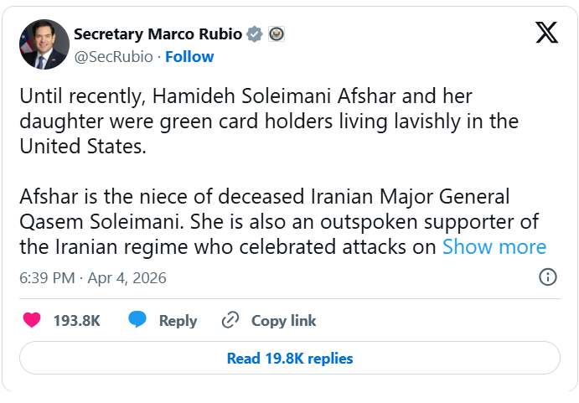The width and height of the screenshot is (579, 403).
Task: Click the blue verified checkmark badge
Action: pos(256,34)
